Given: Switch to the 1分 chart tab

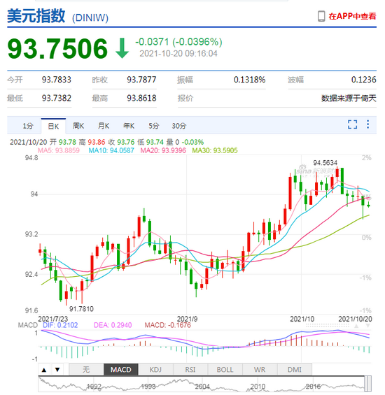Looking at the screenshot, I should [28, 126].
